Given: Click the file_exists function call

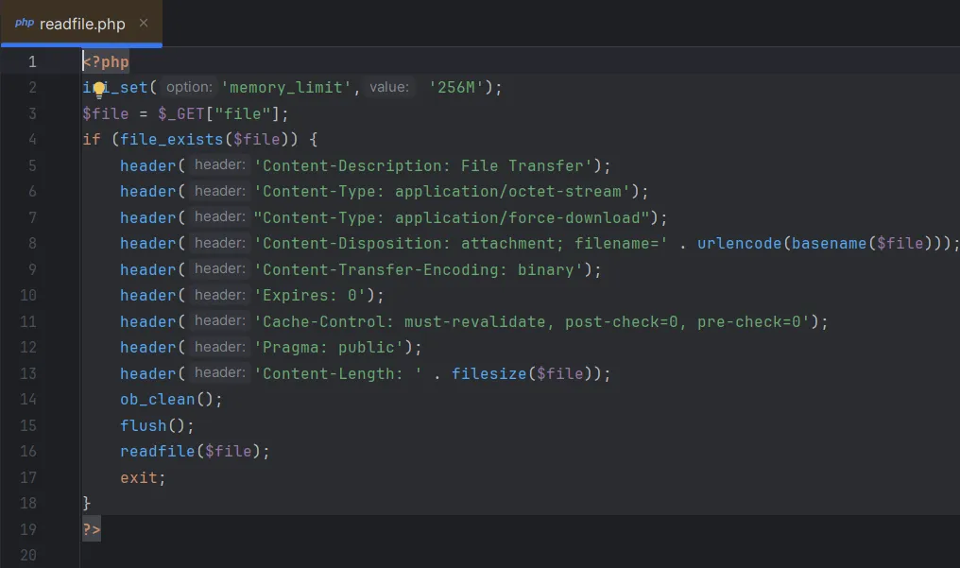Looking at the screenshot, I should [171, 139].
